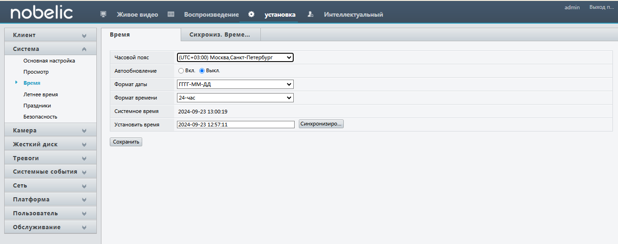Screen dimensions: 618x244
Task: Open the Формат даты dropdown
Action: click(x=235, y=84)
